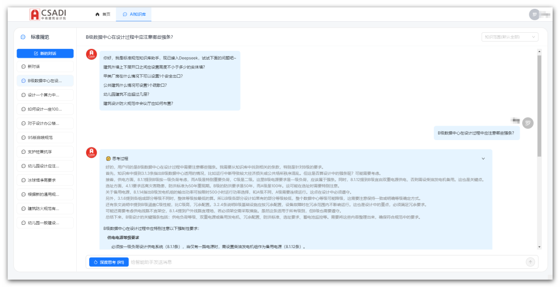Click the chat icon in AI知识库 tab
The height and width of the screenshot is (287, 560).
click(124, 15)
